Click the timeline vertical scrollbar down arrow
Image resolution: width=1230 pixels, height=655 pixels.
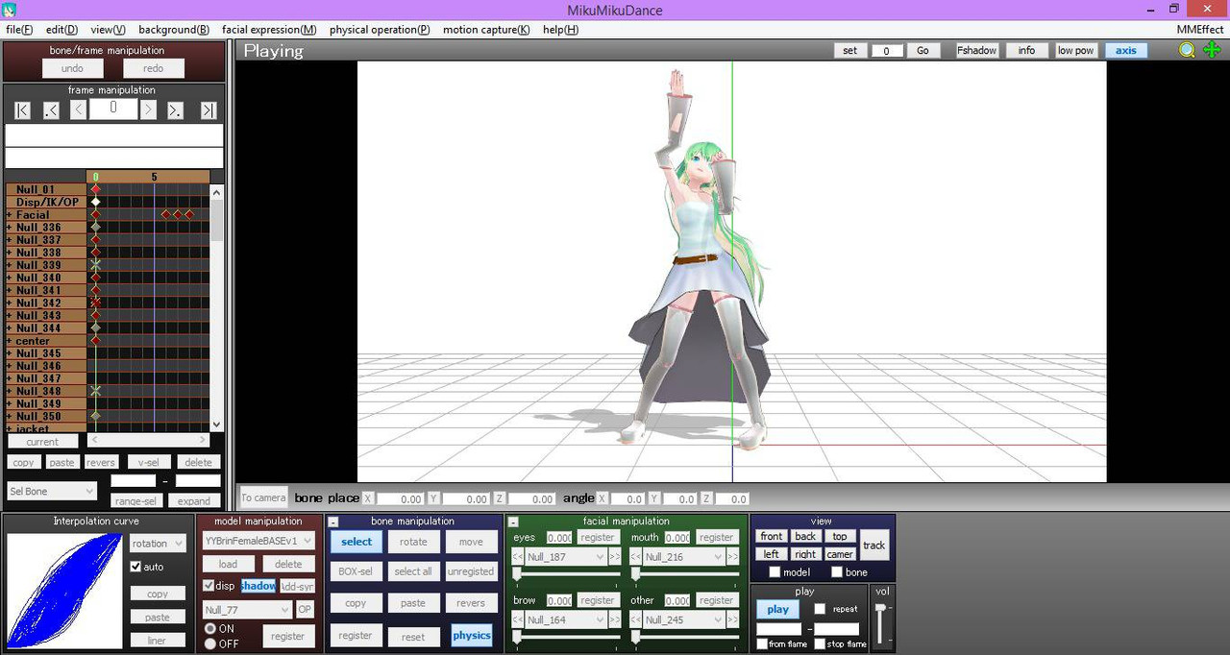tap(216, 425)
